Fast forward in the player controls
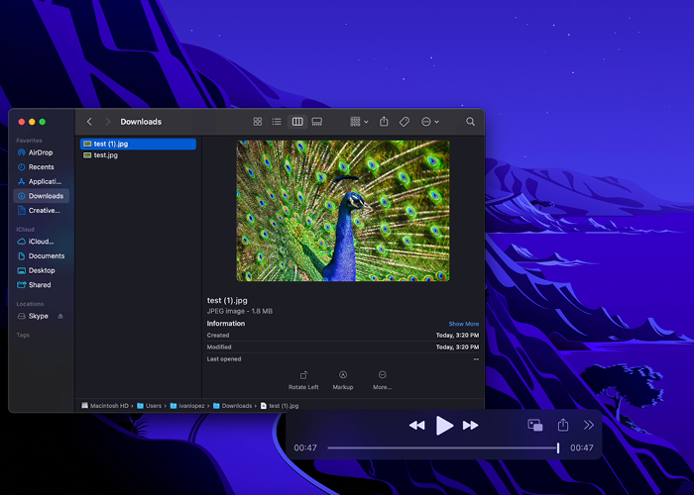The width and height of the screenshot is (694, 495). pyautogui.click(x=471, y=425)
